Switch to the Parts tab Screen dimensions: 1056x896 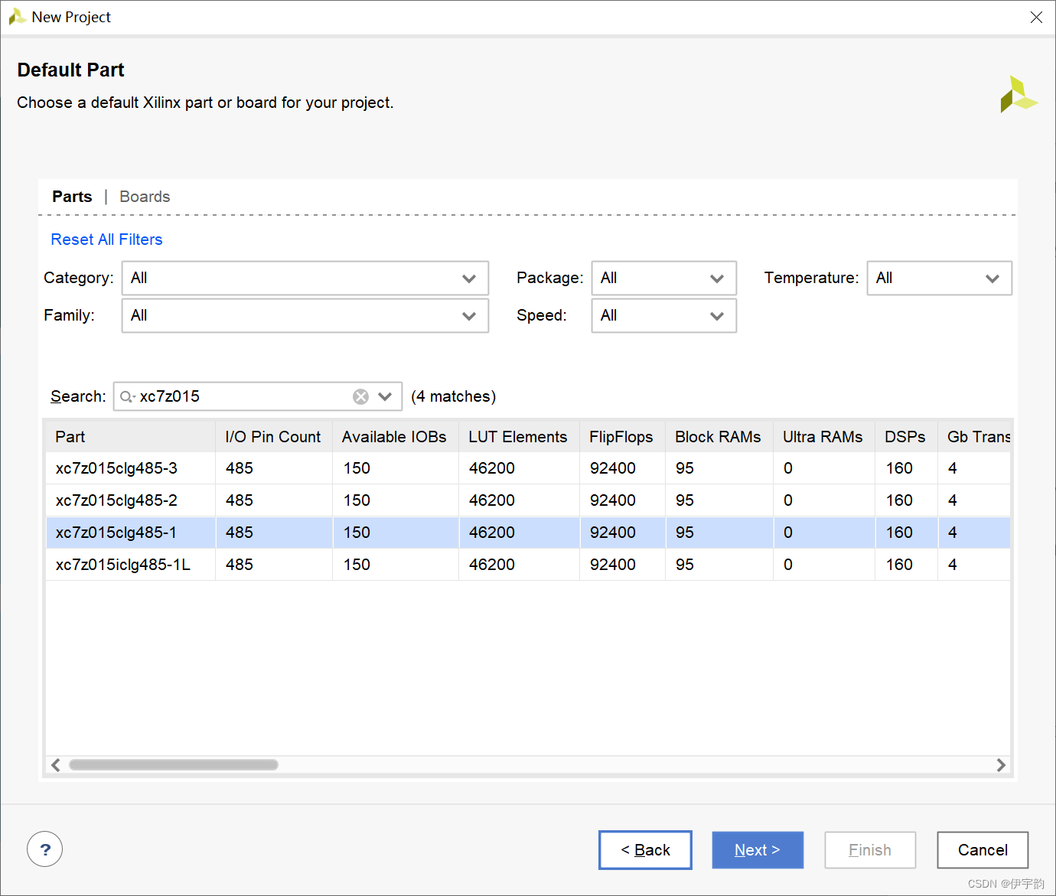point(72,197)
